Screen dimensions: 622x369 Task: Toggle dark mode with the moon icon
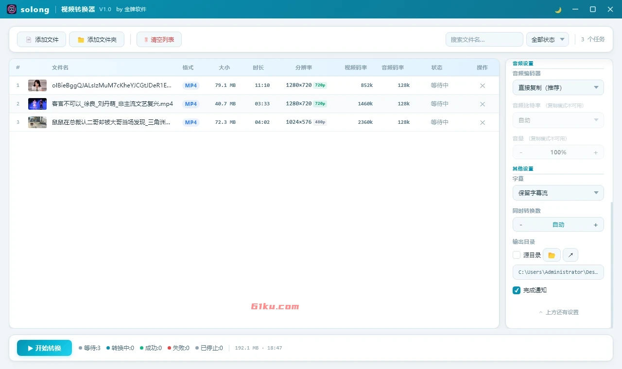click(x=558, y=10)
